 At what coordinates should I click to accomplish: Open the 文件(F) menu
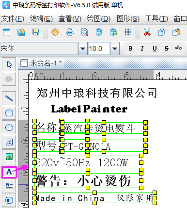(x=13, y=19)
